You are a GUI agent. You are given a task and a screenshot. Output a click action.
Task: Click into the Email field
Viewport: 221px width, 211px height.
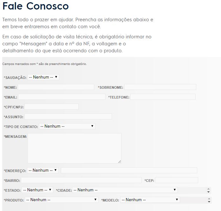[x=62, y=97]
